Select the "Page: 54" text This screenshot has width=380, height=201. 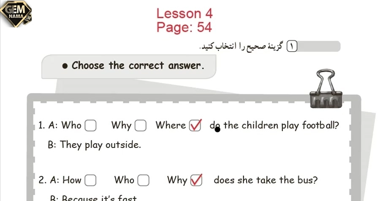coord(184,28)
